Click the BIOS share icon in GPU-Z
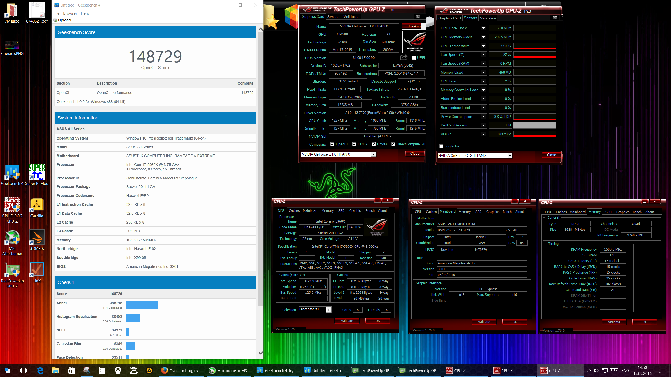671x377 pixels. point(404,57)
